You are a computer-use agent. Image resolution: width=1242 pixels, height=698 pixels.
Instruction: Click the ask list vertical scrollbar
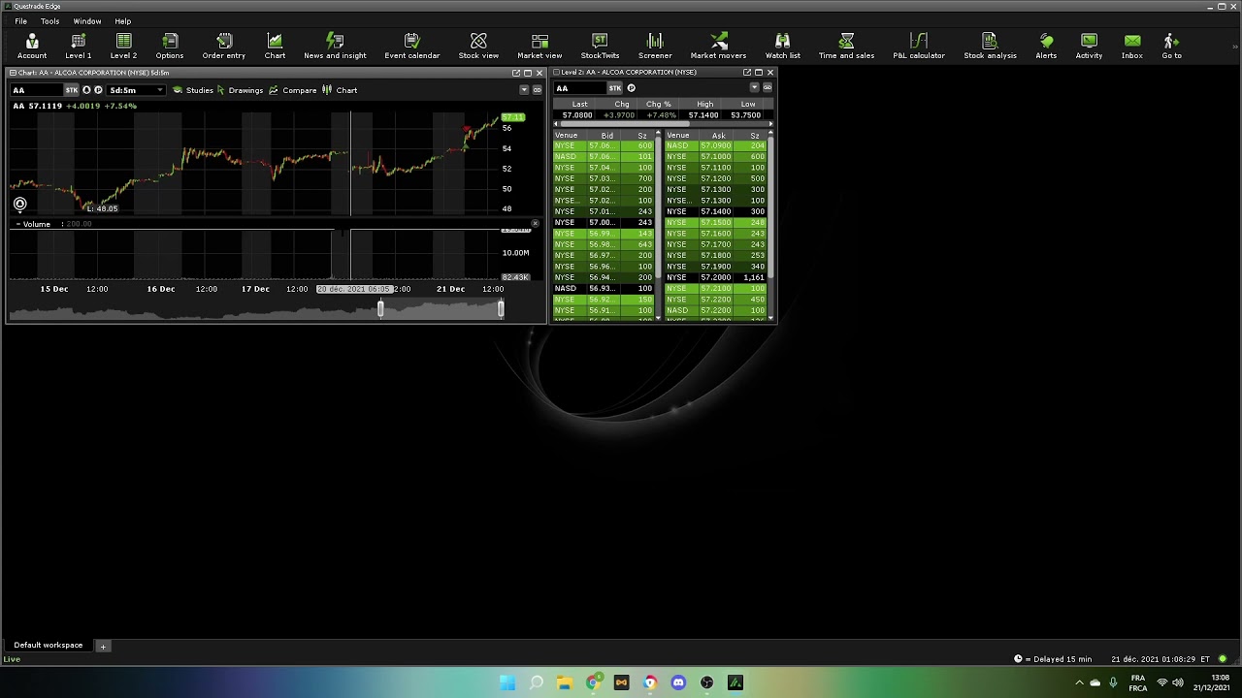[770, 208]
